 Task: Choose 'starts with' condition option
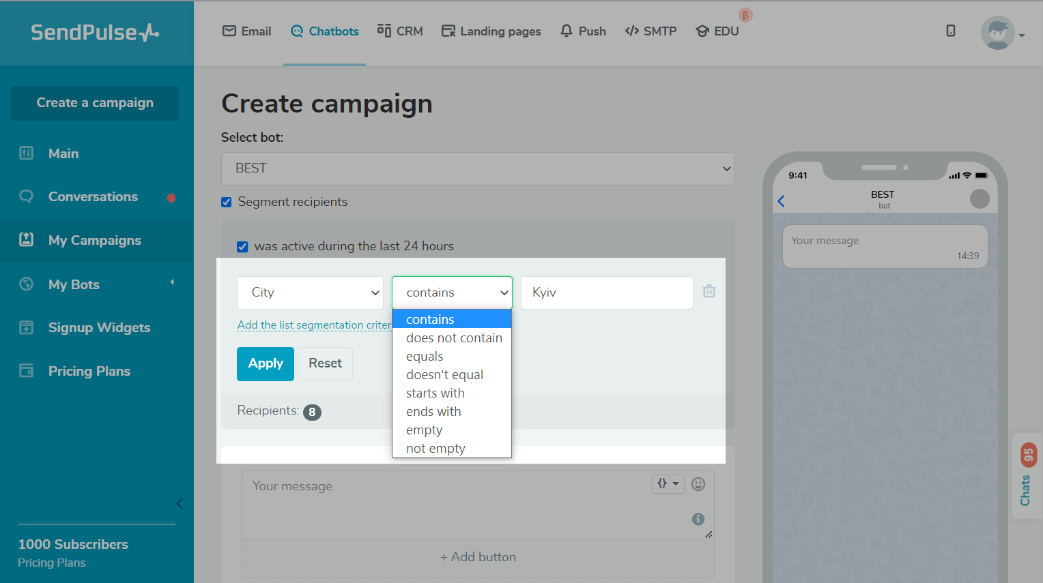click(435, 393)
